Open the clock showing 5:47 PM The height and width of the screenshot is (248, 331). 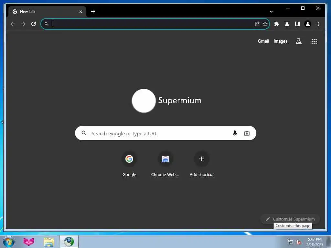pos(315,242)
